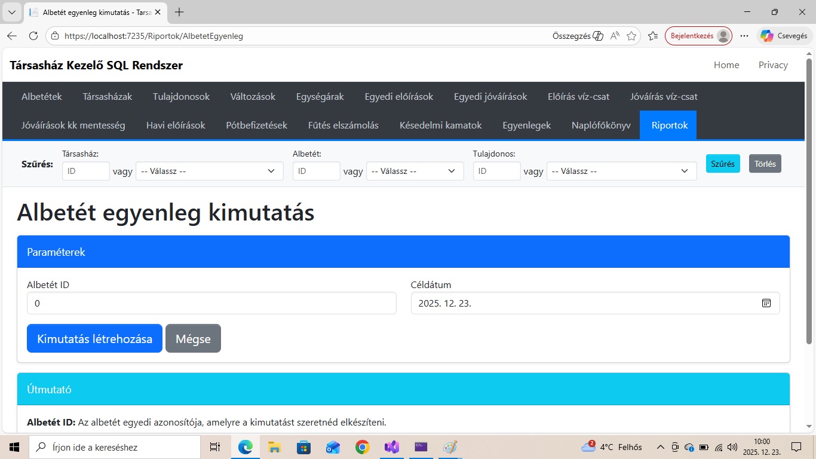Add this page to favorites star icon
Viewport: 816px width, 459px height.
[631, 36]
